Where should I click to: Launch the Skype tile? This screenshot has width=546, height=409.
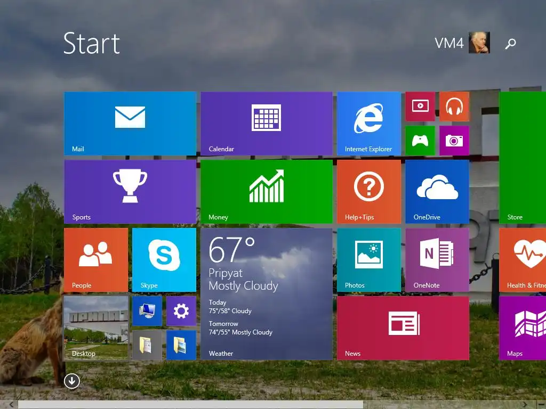click(164, 259)
